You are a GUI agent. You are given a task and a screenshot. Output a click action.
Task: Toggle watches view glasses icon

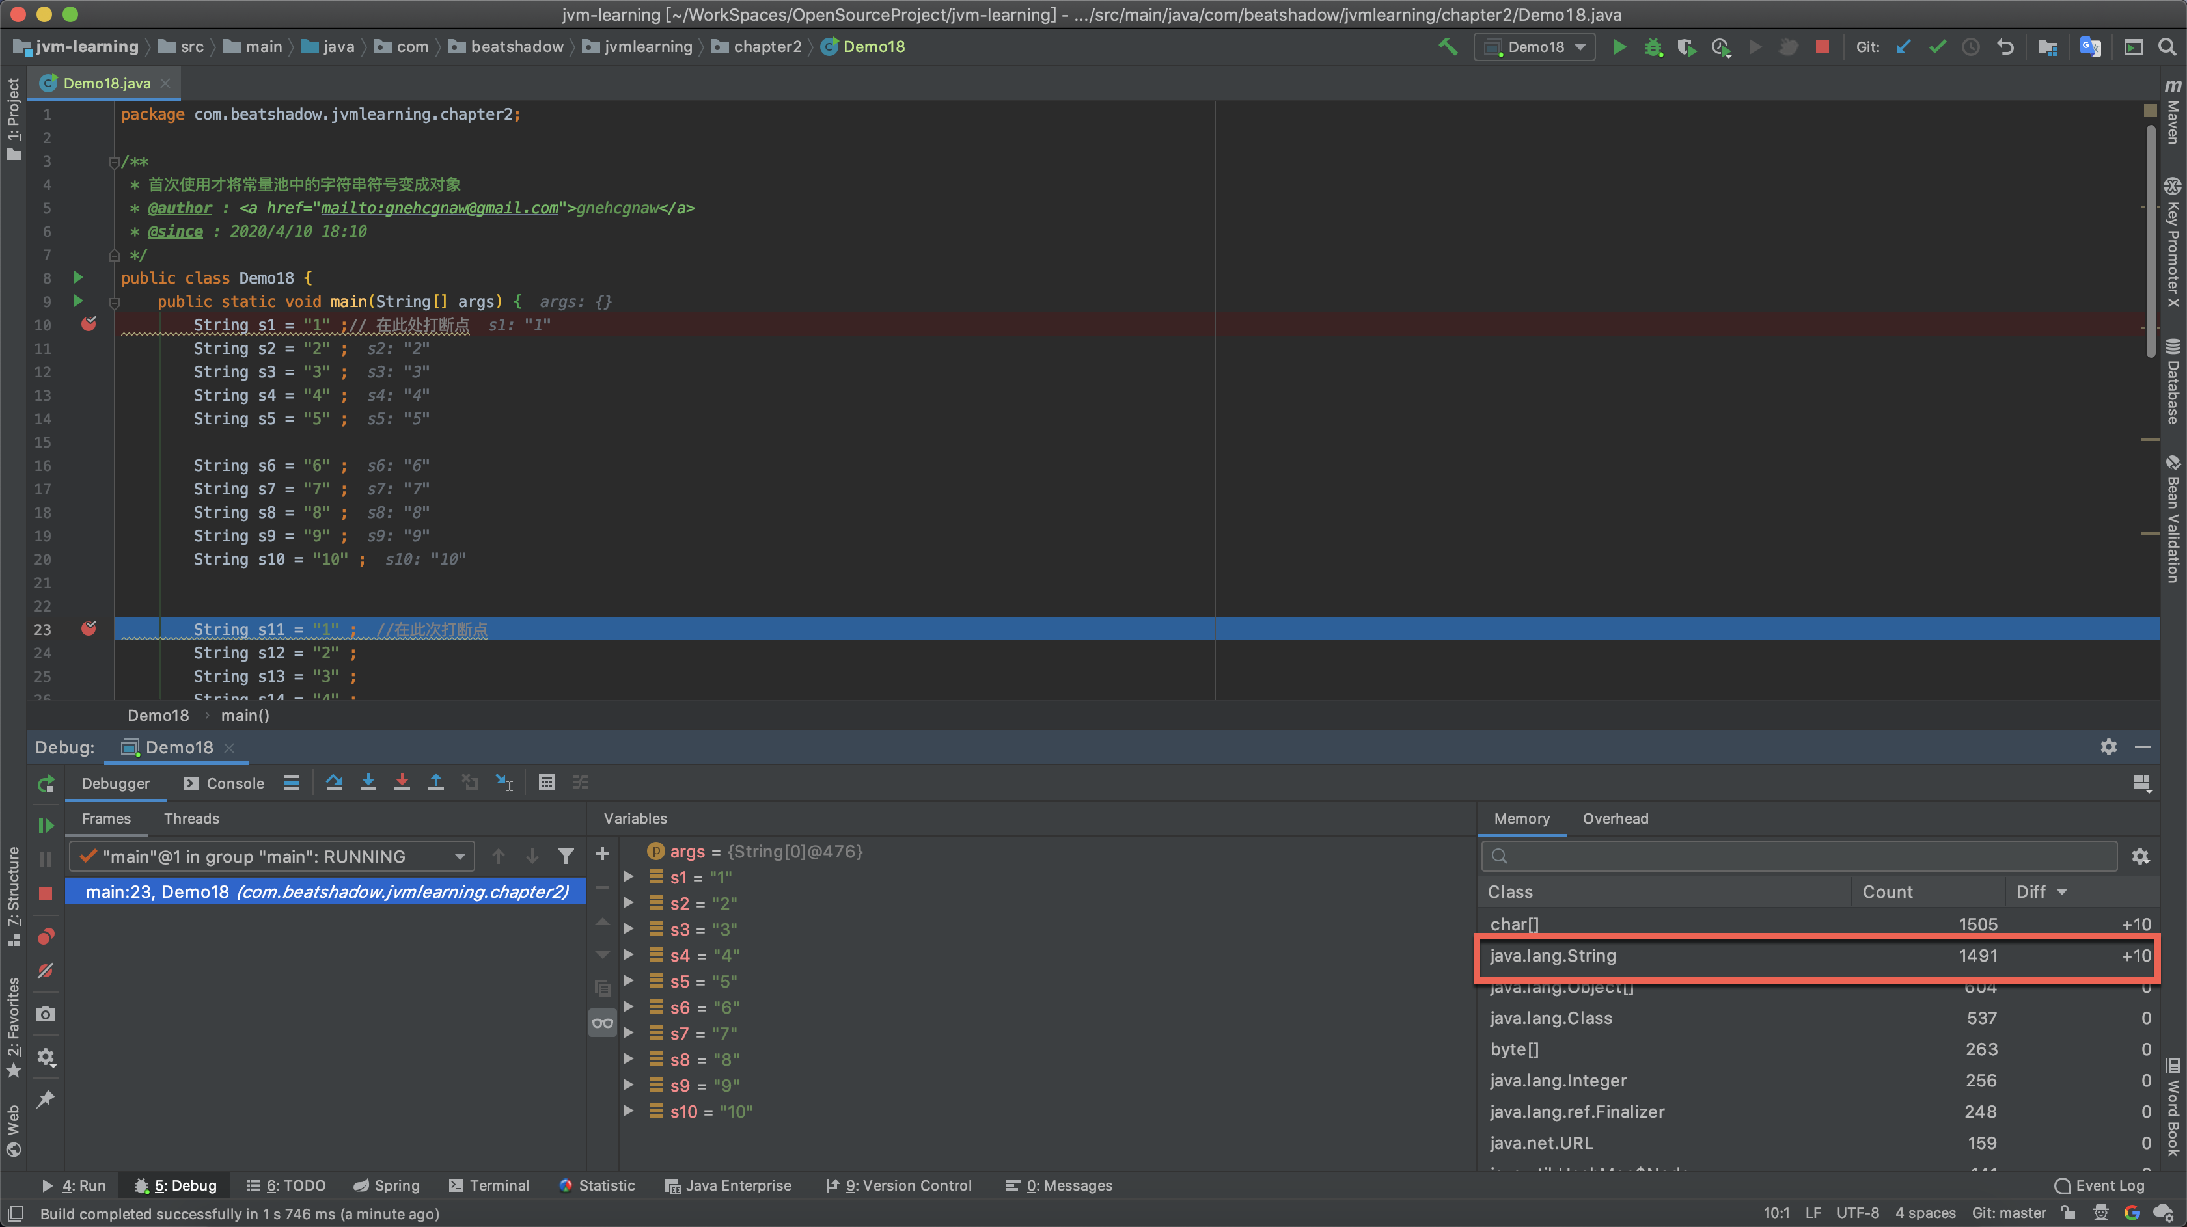602,1023
